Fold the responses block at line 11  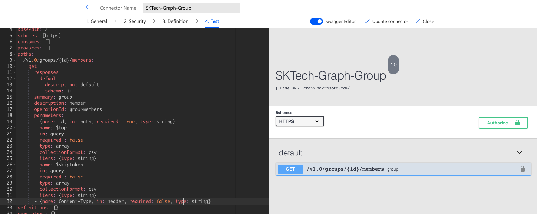tap(14, 73)
